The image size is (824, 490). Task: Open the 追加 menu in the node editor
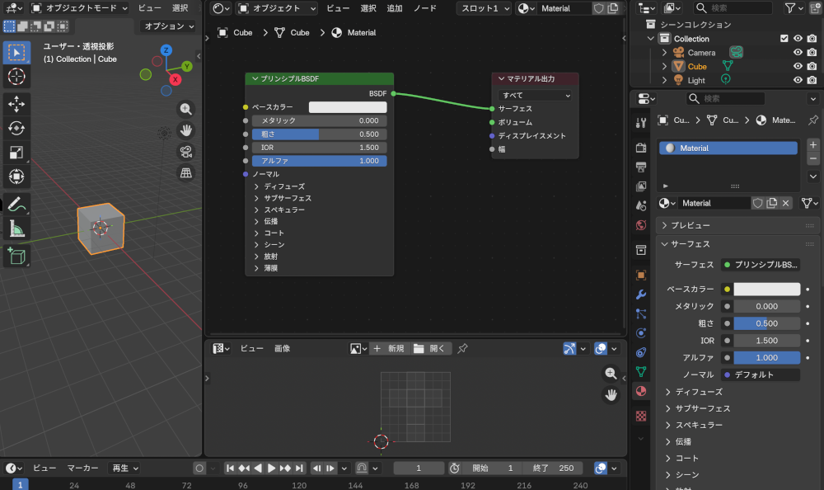pyautogui.click(x=394, y=8)
